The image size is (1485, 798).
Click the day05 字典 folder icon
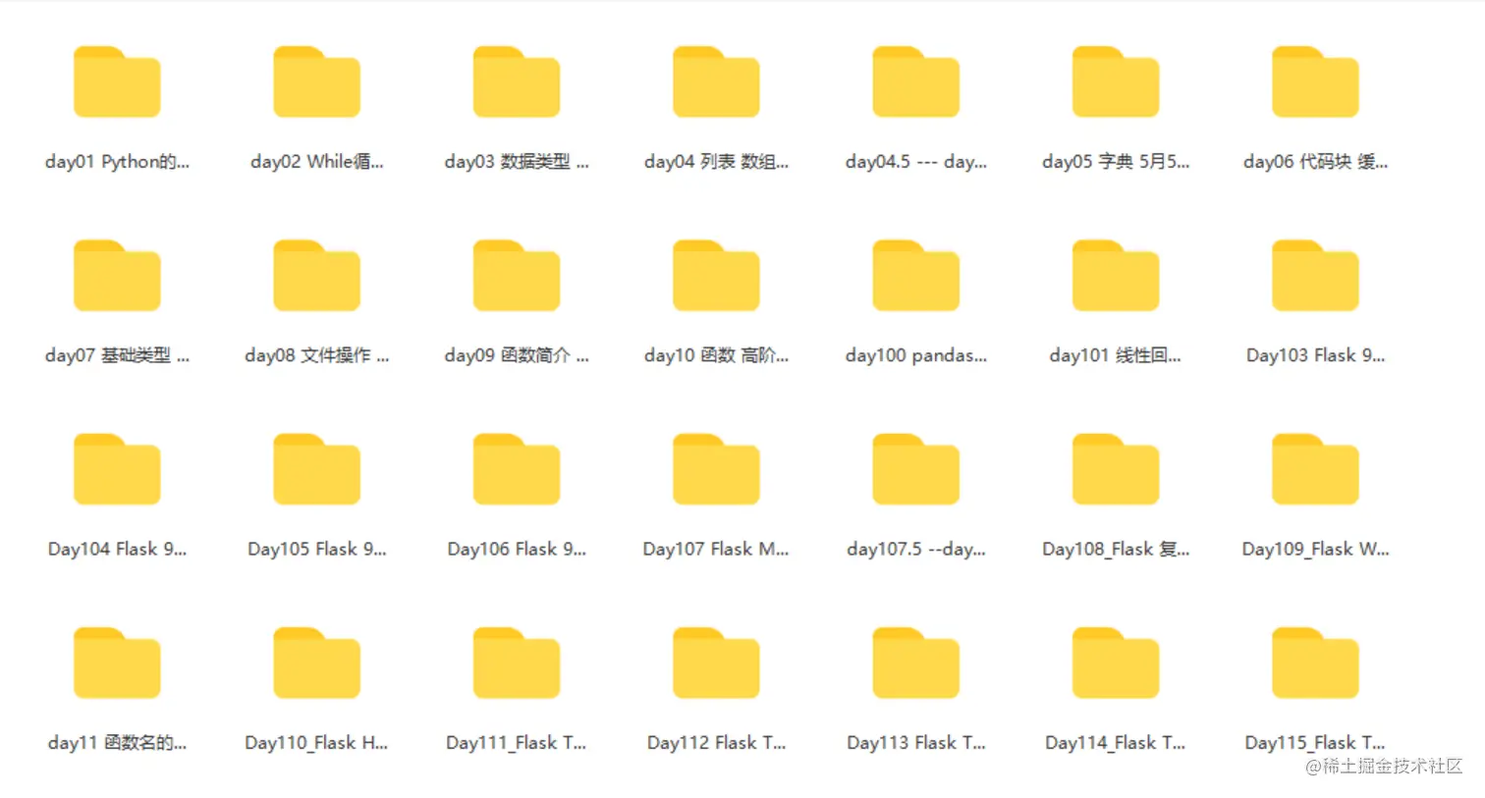[x=1116, y=81]
